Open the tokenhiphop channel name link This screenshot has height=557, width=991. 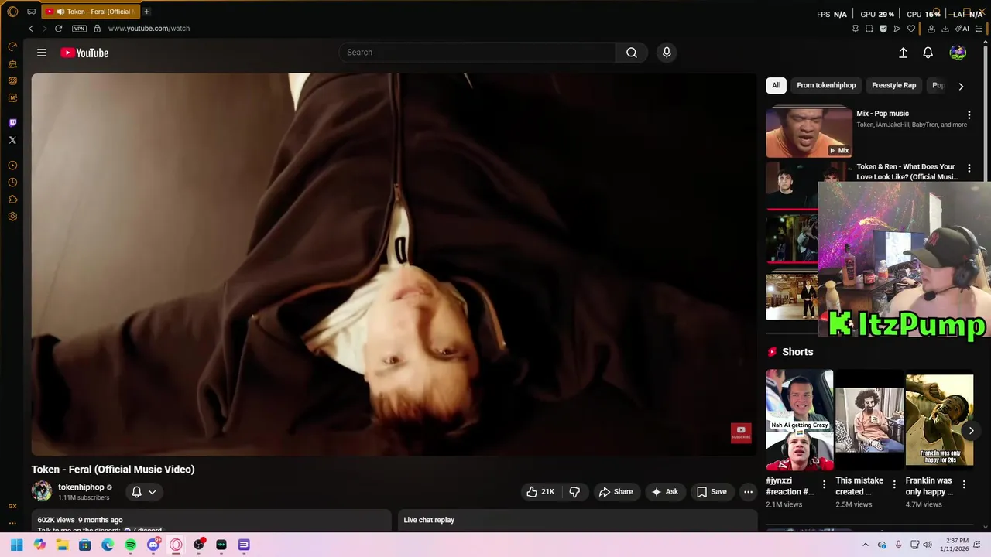pos(81,487)
